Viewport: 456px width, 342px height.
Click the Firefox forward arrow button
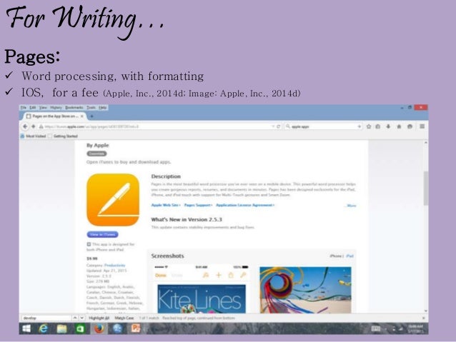point(33,126)
